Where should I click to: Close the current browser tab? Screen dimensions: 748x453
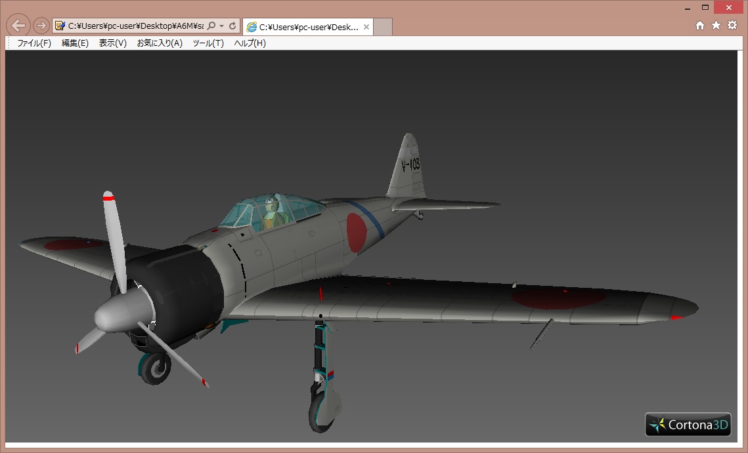366,28
